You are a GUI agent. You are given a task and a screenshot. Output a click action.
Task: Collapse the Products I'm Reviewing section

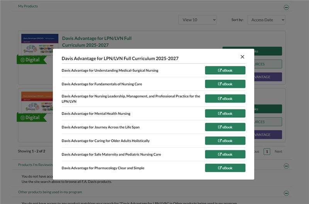point(286,166)
